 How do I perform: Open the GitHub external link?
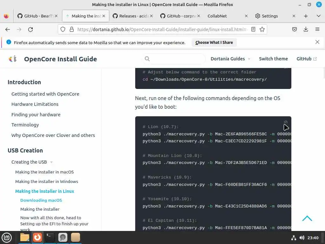pyautogui.click(x=306, y=59)
